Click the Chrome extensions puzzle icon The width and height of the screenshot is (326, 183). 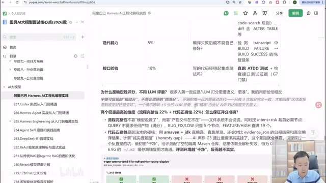click(284, 2)
